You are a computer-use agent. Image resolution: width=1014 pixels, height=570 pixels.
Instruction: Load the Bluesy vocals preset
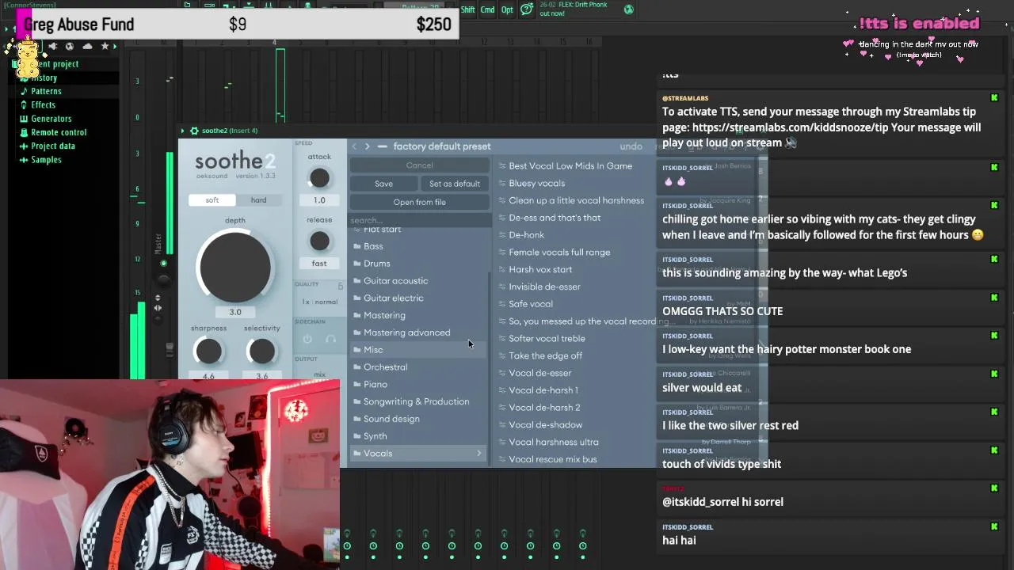(536, 184)
